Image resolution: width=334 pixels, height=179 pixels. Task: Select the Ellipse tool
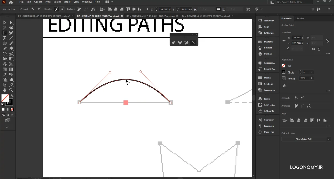(5, 43)
